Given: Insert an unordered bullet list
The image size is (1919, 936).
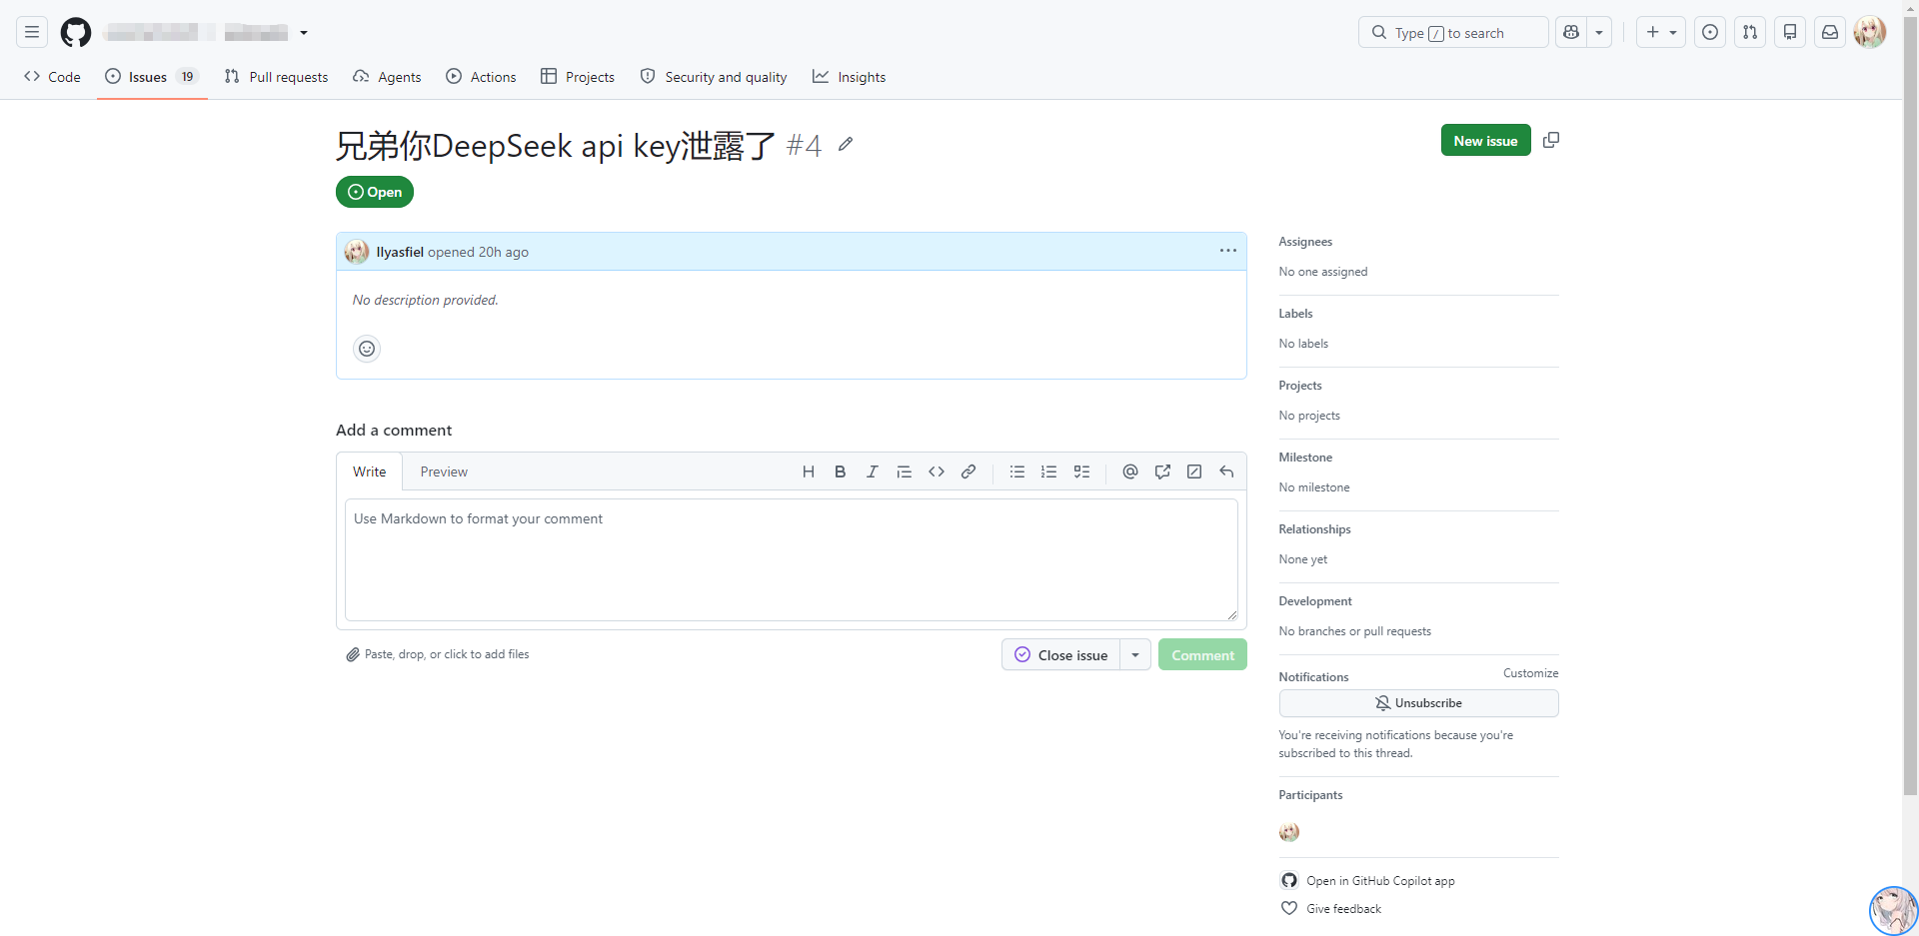Looking at the screenshot, I should click(1017, 471).
